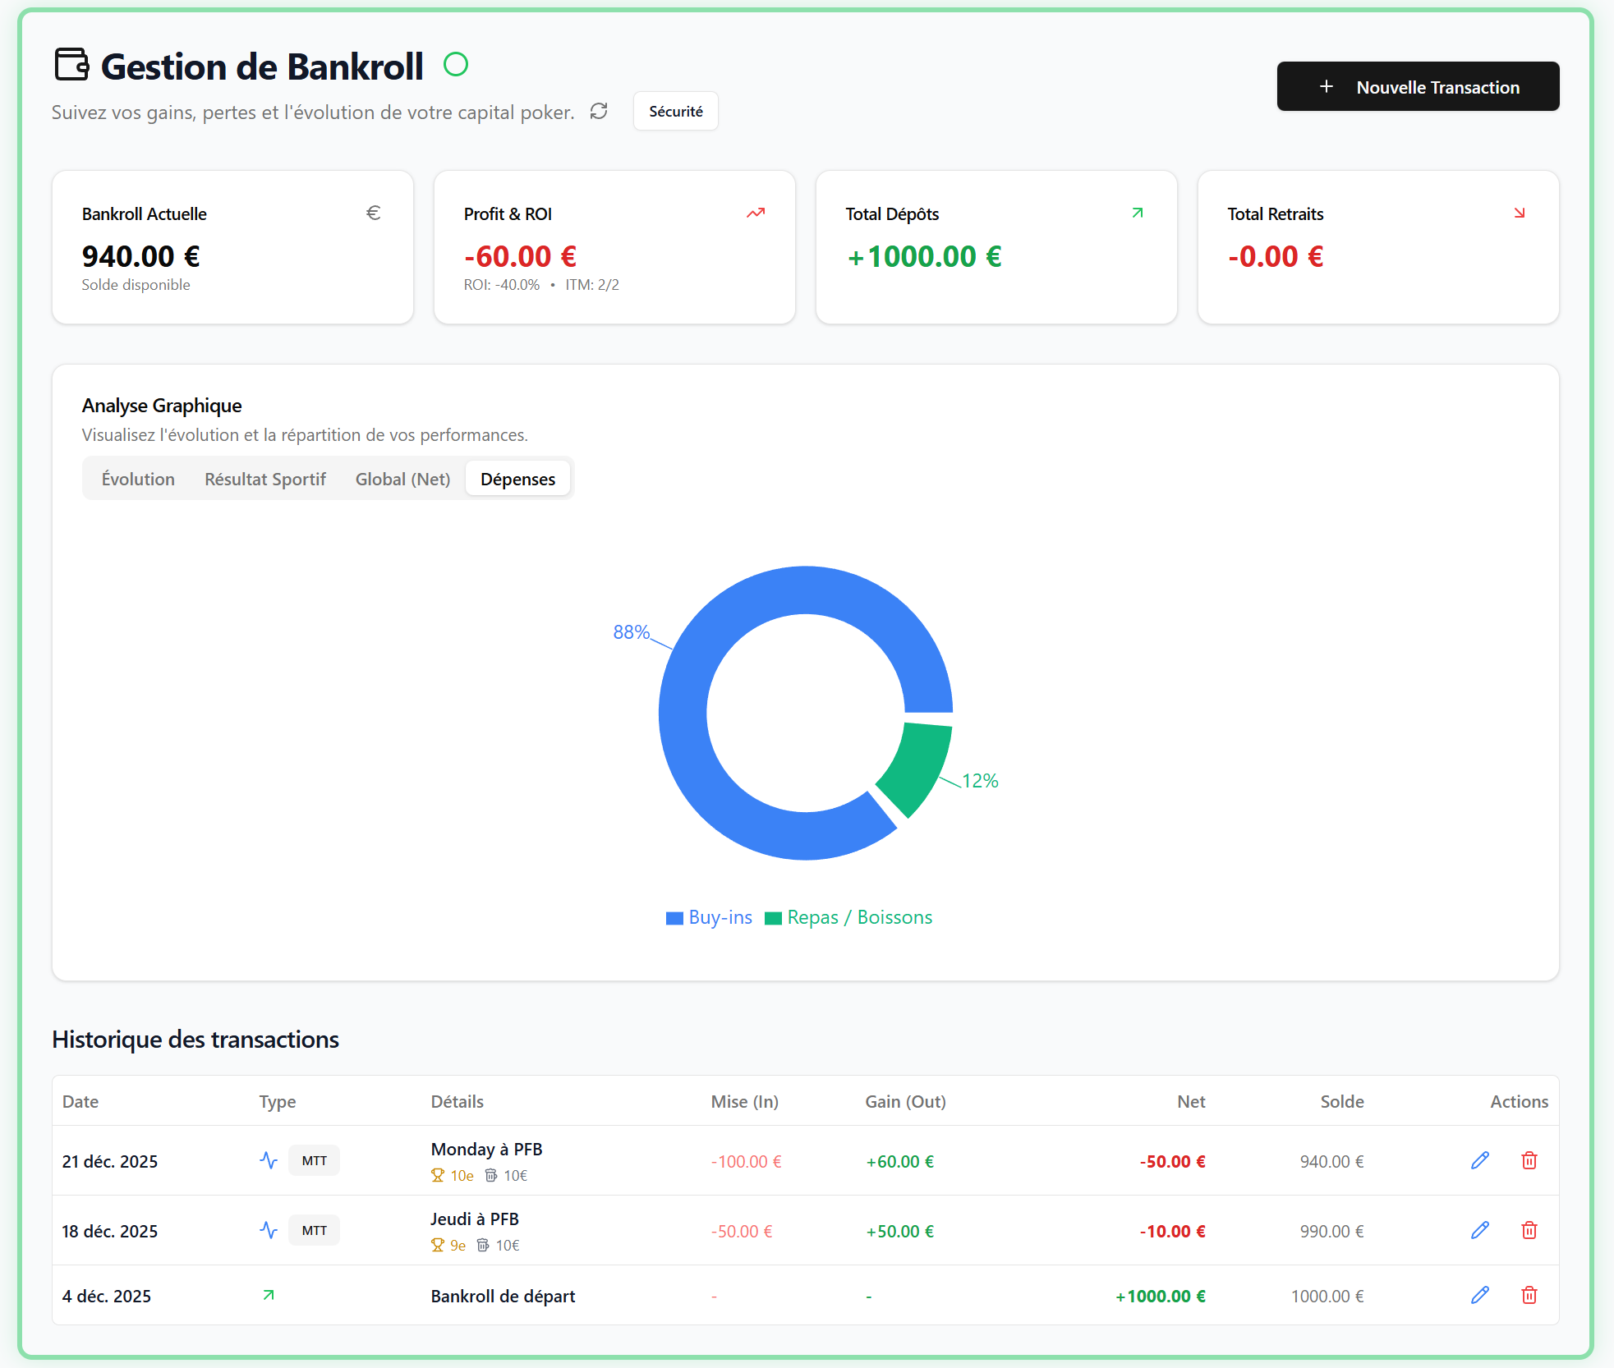Toggle Buy-ins legend blue swatch
Image resolution: width=1614 pixels, height=1368 pixels.
pyautogui.click(x=674, y=918)
